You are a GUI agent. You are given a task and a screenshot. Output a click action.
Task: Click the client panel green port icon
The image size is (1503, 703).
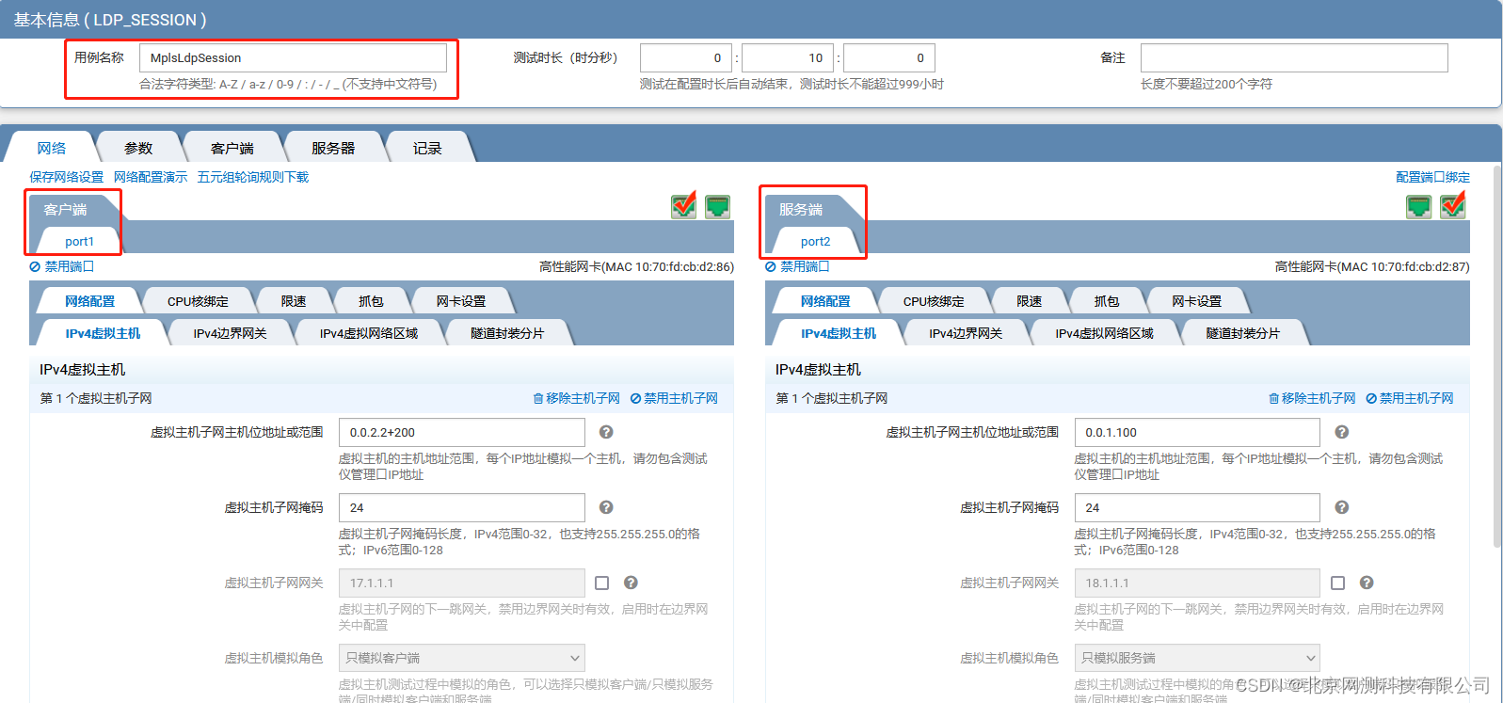click(718, 206)
